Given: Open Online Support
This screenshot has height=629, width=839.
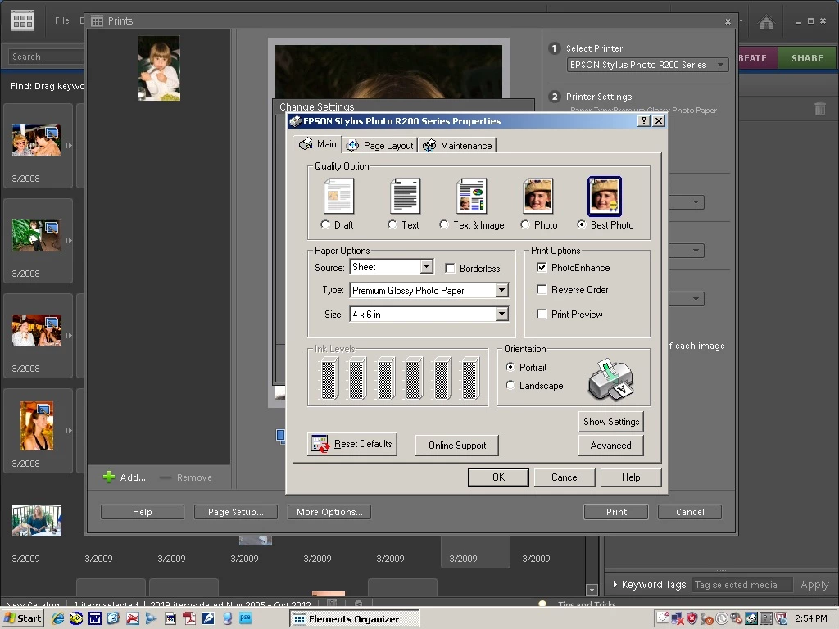Looking at the screenshot, I should point(457,445).
